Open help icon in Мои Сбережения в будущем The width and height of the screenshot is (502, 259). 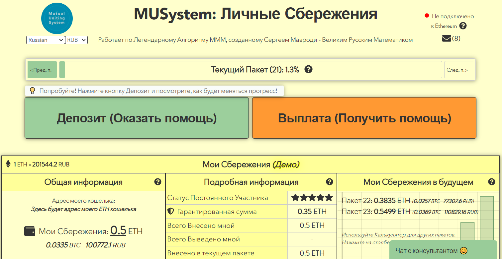pyautogui.click(x=492, y=182)
